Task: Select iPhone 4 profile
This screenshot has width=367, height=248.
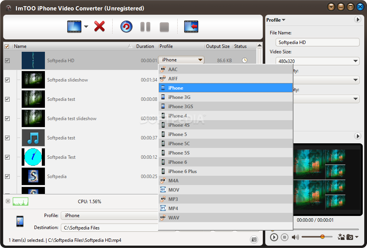Action: point(226,116)
